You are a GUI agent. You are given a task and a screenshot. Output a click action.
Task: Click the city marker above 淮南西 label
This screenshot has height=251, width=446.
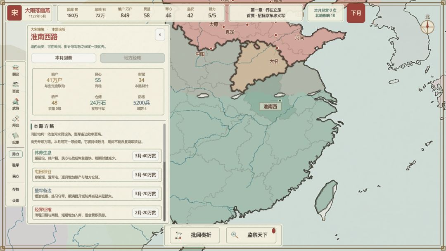(x=280, y=101)
